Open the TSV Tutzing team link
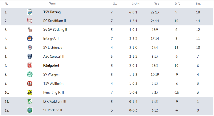This screenshot has width=214, height=116. coord(52,12)
